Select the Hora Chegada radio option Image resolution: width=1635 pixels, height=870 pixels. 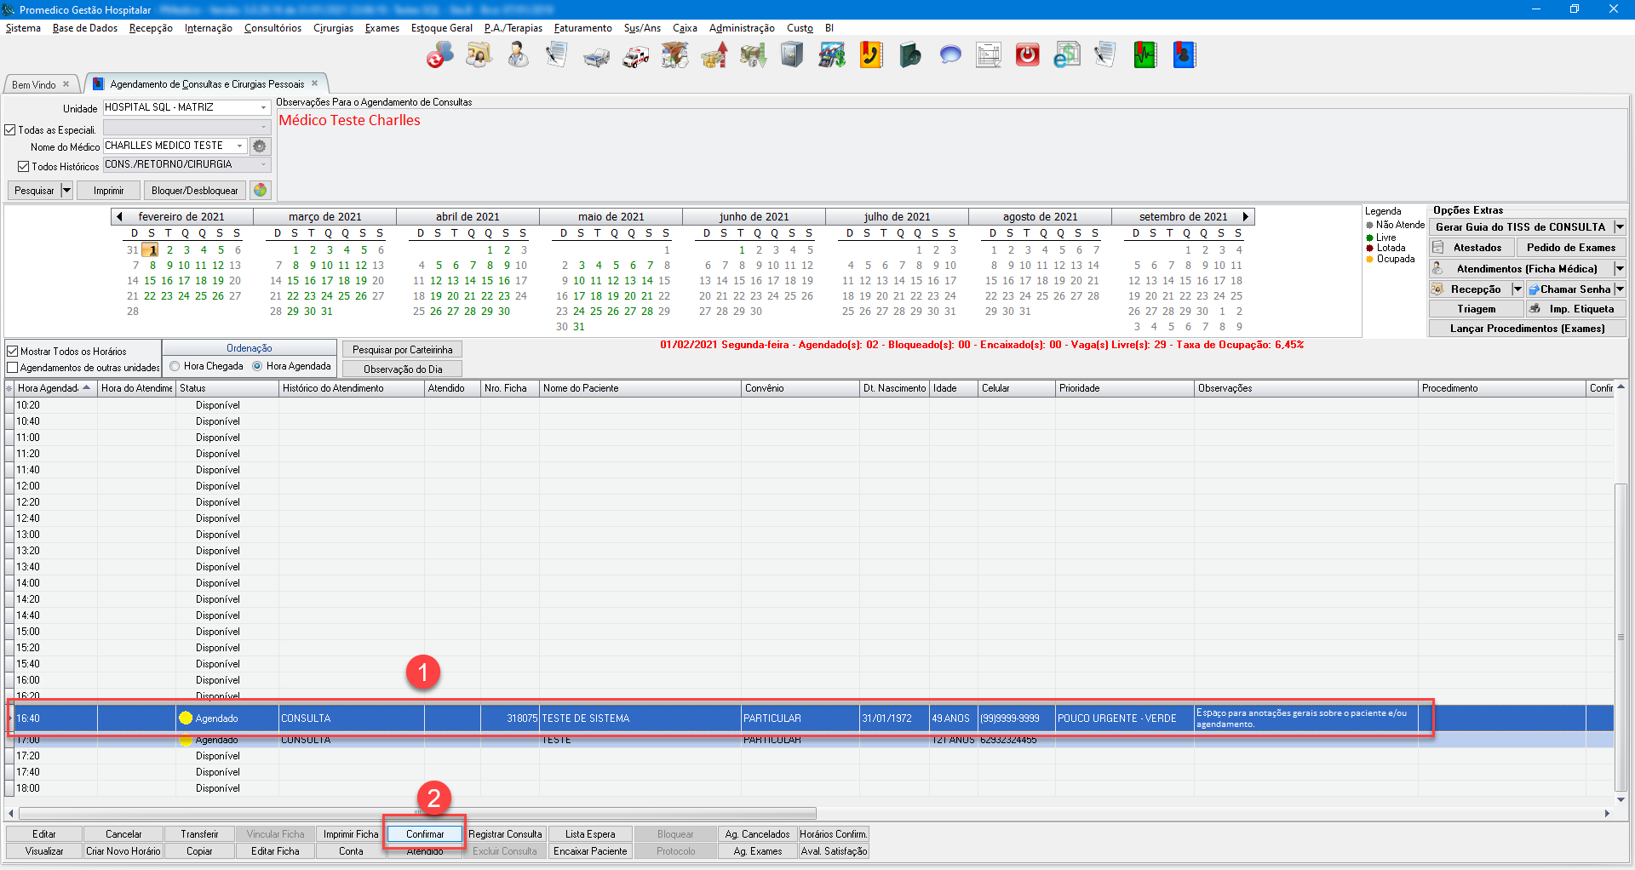(x=175, y=366)
